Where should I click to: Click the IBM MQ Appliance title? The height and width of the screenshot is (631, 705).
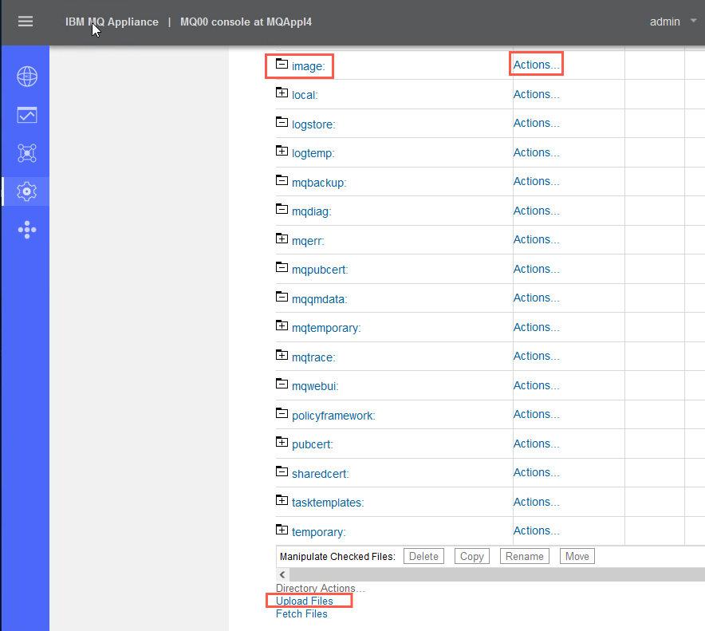tap(112, 22)
